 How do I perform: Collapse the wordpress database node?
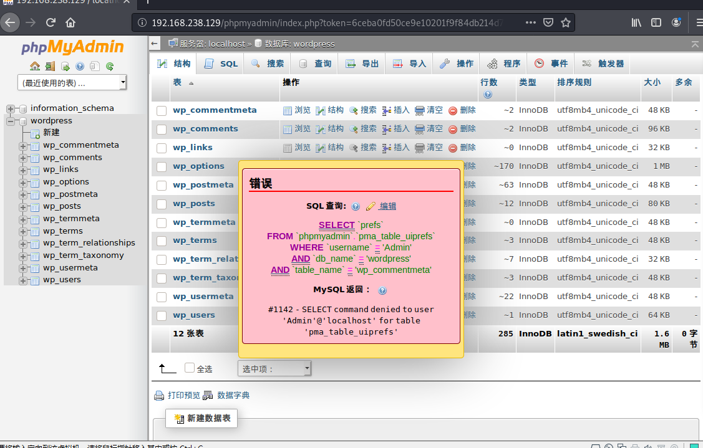pos(11,121)
